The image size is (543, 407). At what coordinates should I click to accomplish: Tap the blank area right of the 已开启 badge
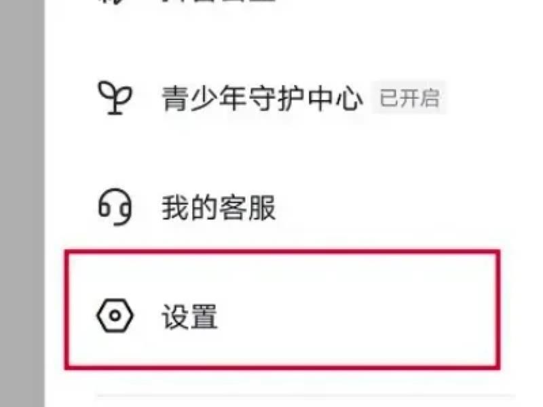pyautogui.click(x=480, y=98)
